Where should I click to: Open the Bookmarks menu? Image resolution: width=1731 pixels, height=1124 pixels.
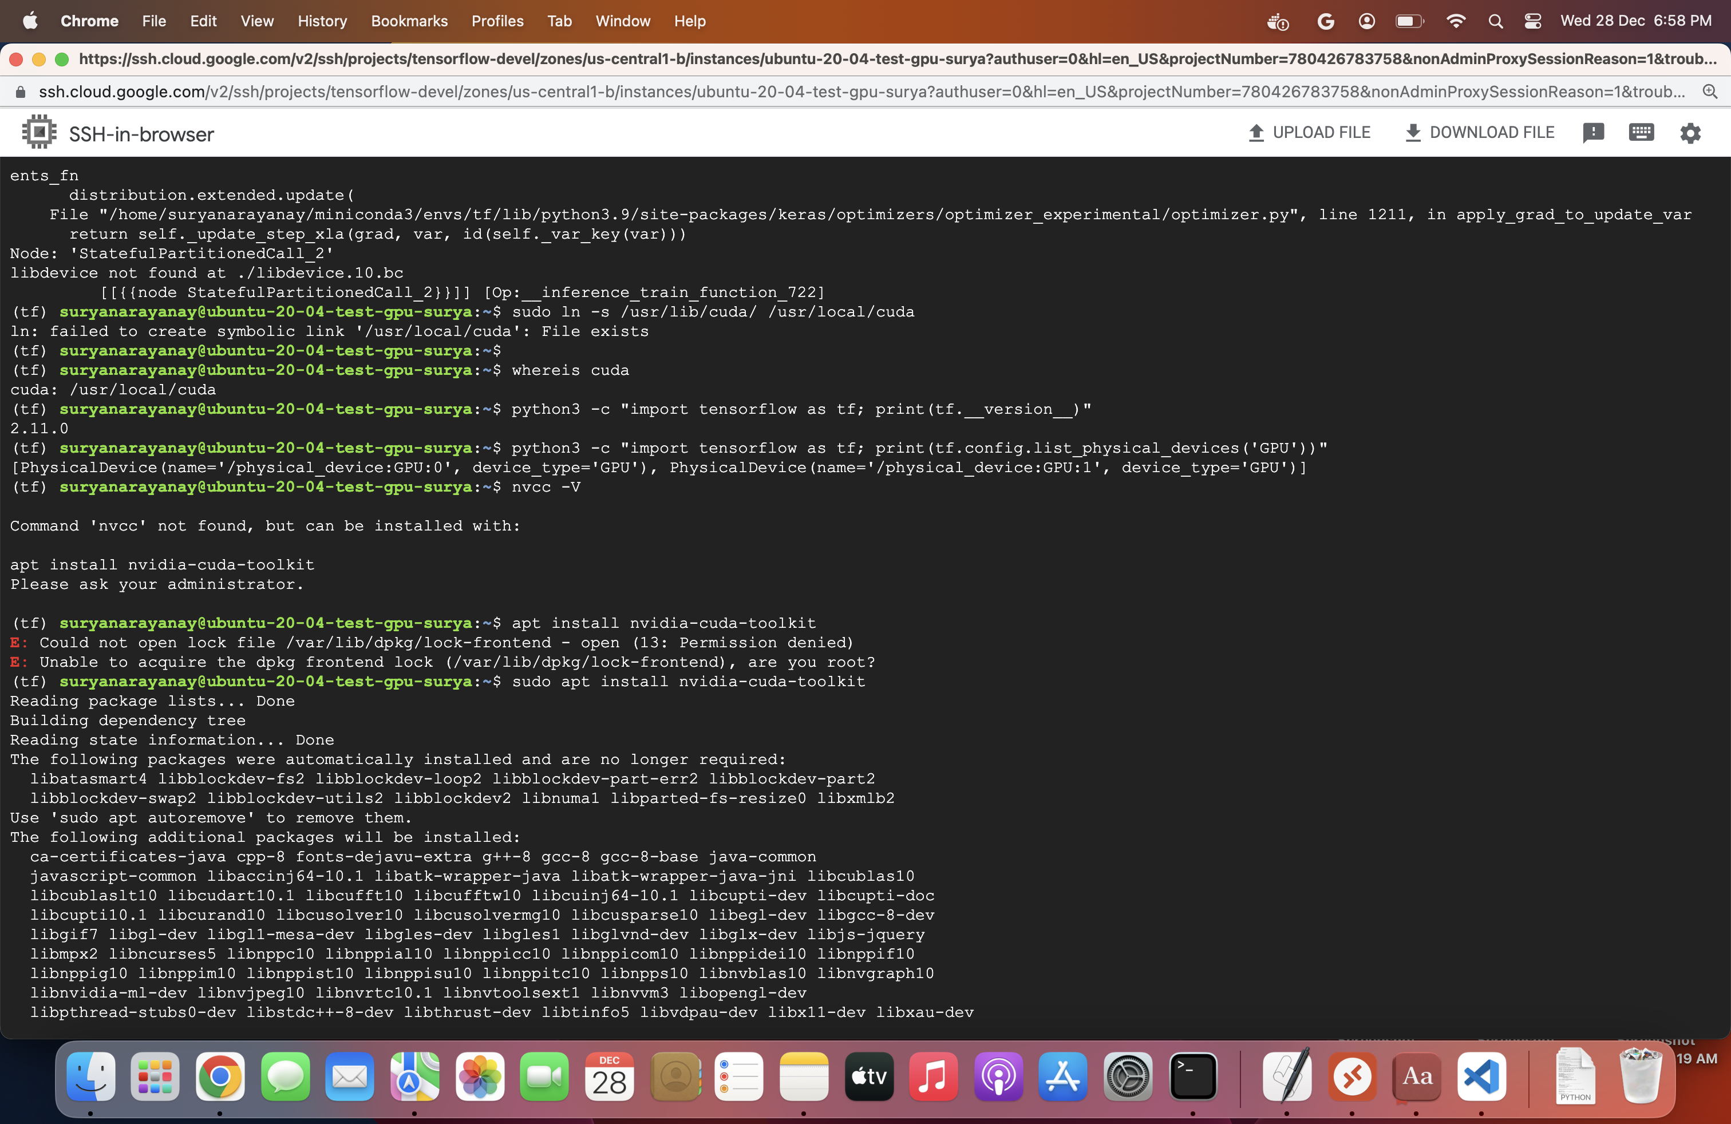pyautogui.click(x=409, y=21)
